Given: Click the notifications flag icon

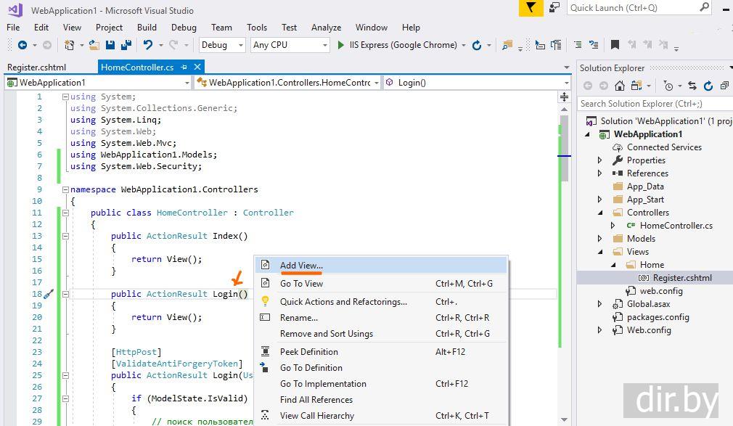Looking at the screenshot, I should tap(531, 8).
